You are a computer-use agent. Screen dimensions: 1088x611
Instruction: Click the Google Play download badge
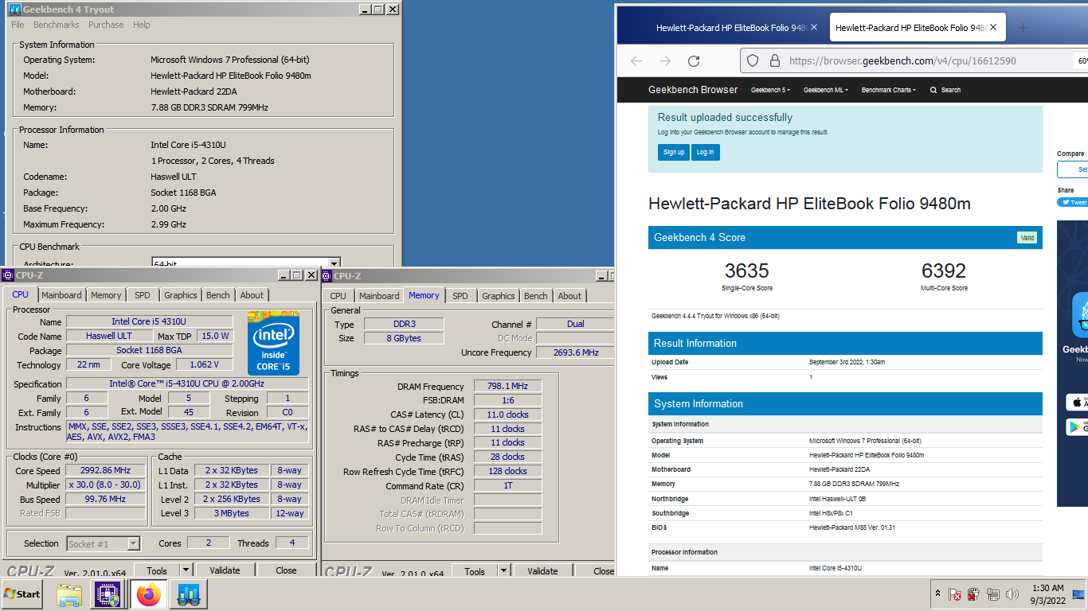coord(1077,427)
